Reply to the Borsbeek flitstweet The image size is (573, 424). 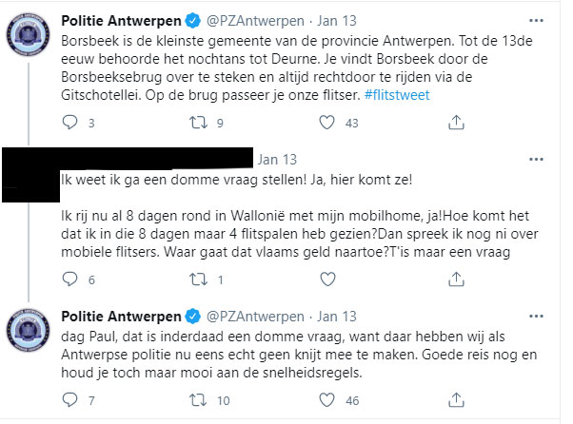point(69,123)
